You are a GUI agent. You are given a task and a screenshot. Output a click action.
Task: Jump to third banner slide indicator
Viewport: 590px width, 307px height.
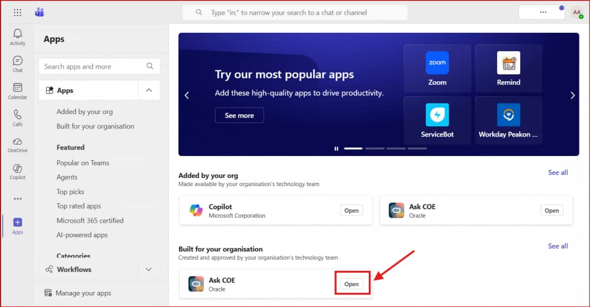click(396, 149)
